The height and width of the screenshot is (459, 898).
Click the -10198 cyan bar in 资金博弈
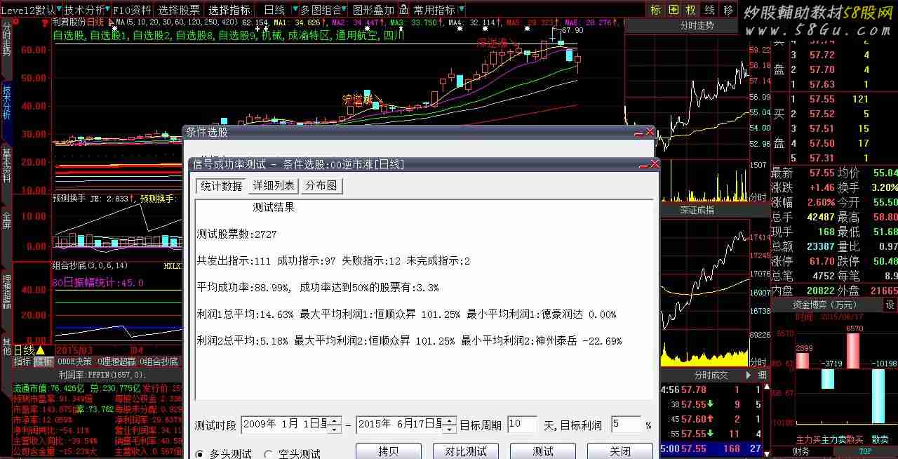[x=879, y=396]
